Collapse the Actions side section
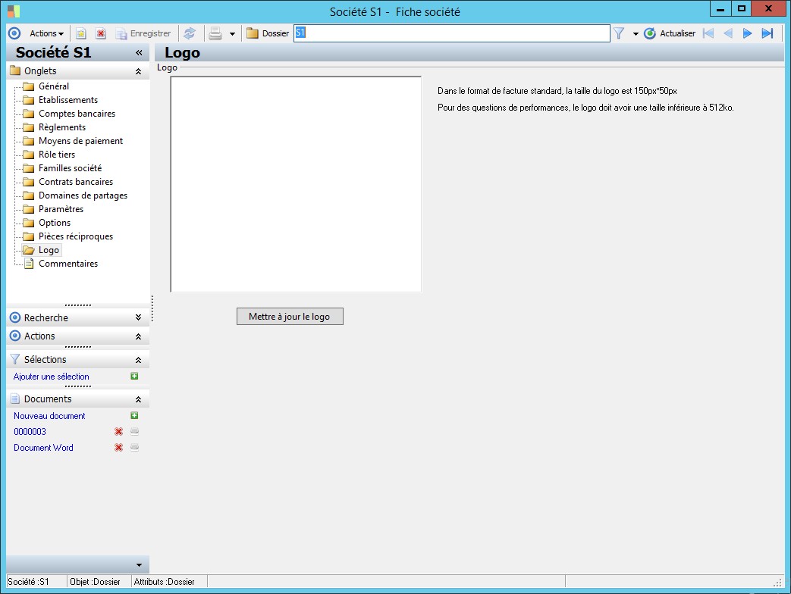The height and width of the screenshot is (594, 791). 138,336
